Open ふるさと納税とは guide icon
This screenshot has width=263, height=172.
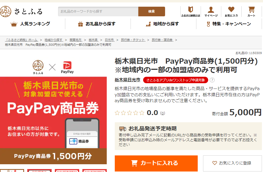(x=190, y=12)
